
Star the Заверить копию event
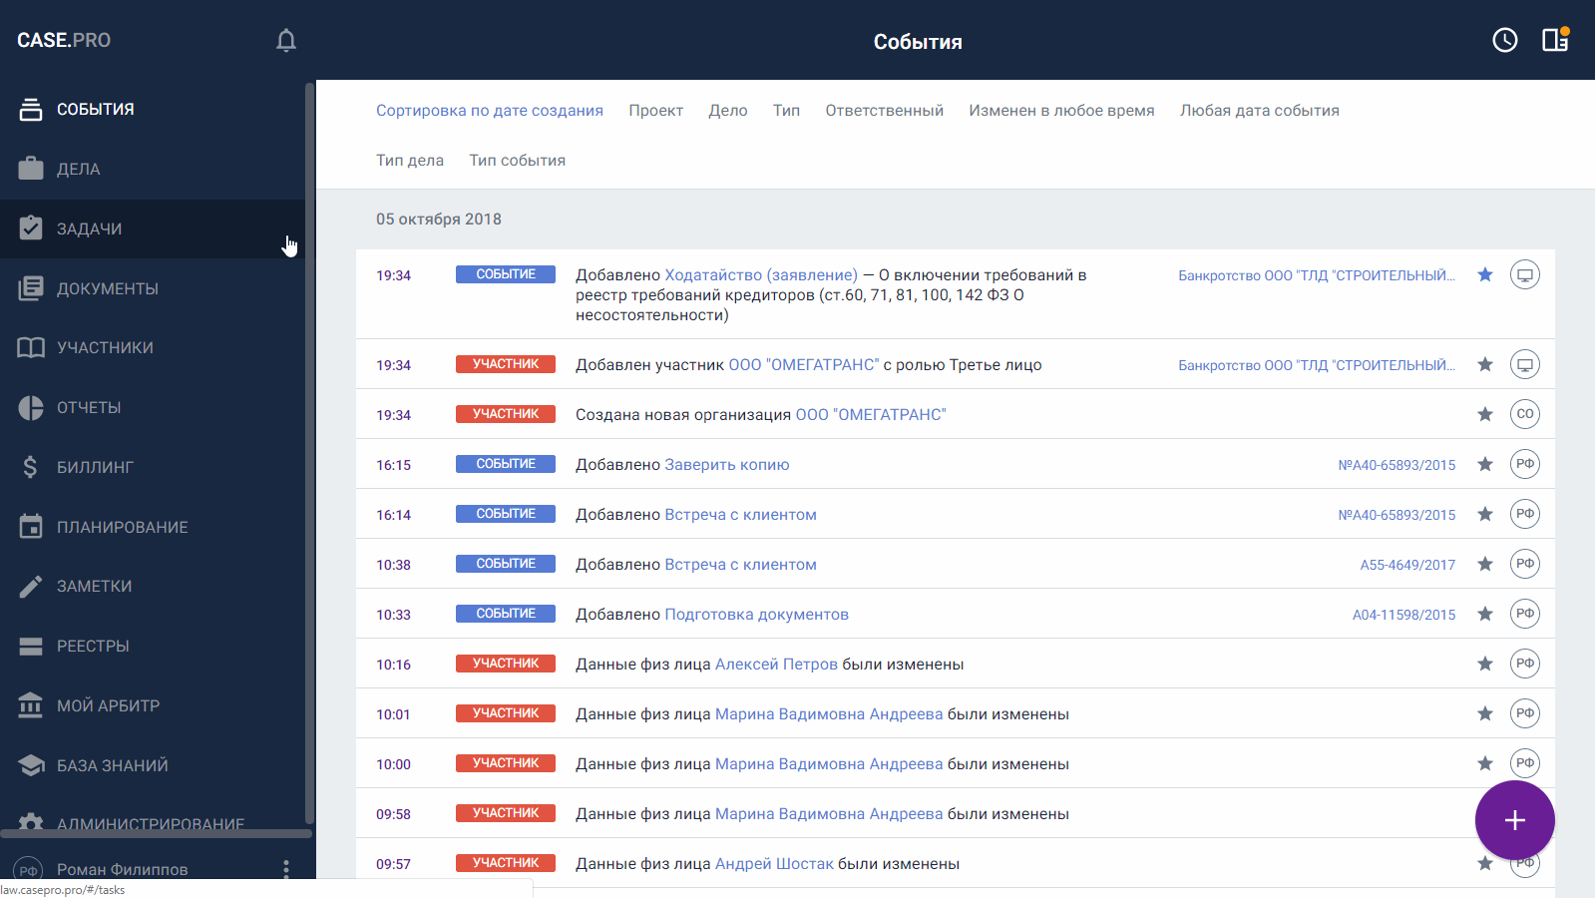(x=1485, y=464)
